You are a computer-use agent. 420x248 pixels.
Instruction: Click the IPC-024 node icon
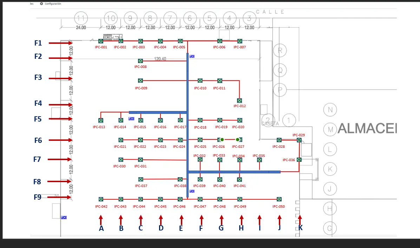coord(180,140)
